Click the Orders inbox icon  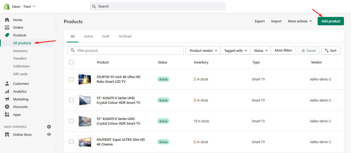coord(7,27)
